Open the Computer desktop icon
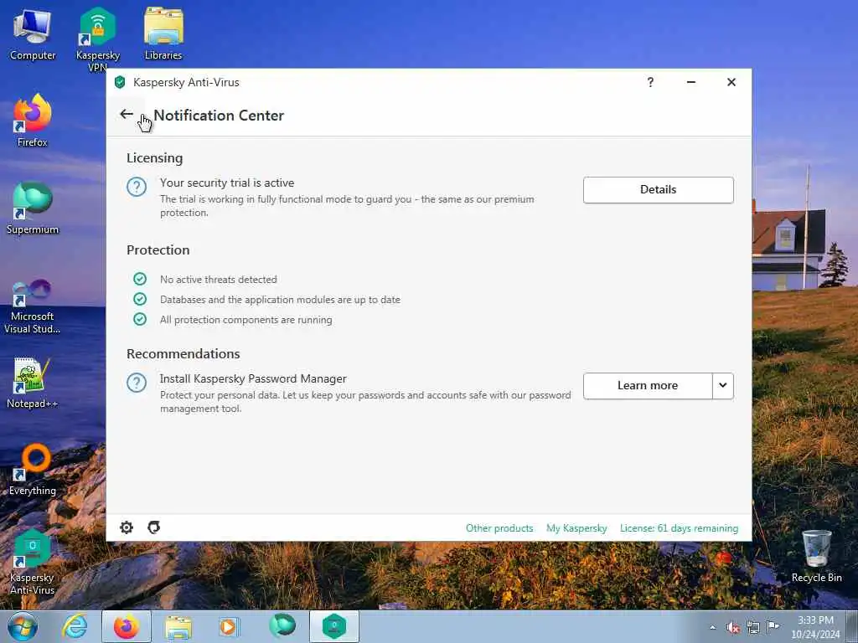This screenshot has height=643, width=858. 33,35
